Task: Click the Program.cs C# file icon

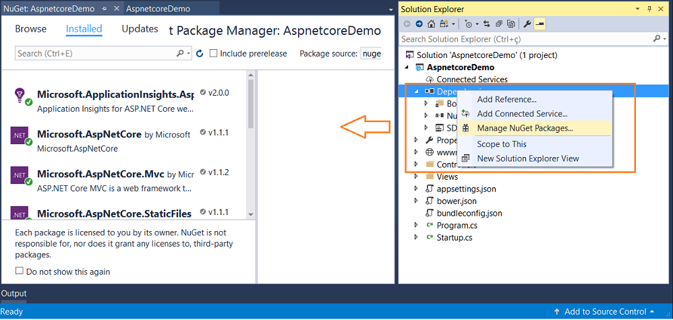Action: 429,225
